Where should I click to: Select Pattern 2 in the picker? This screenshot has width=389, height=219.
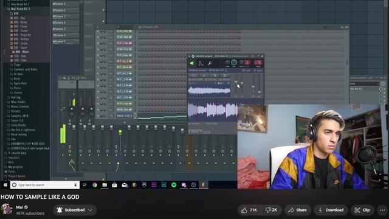[66, 10]
